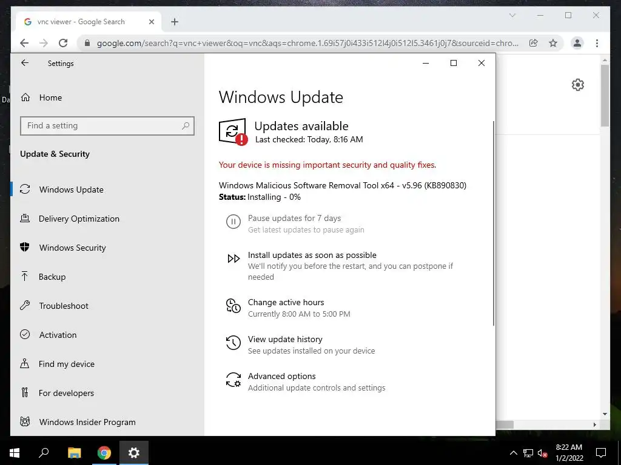Open File Explorer from taskbar

[x=74, y=453]
